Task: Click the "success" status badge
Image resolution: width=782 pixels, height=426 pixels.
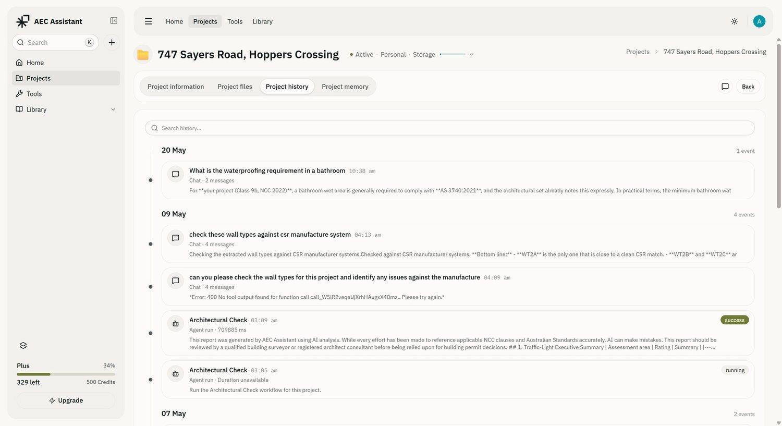Action: pyautogui.click(x=735, y=320)
